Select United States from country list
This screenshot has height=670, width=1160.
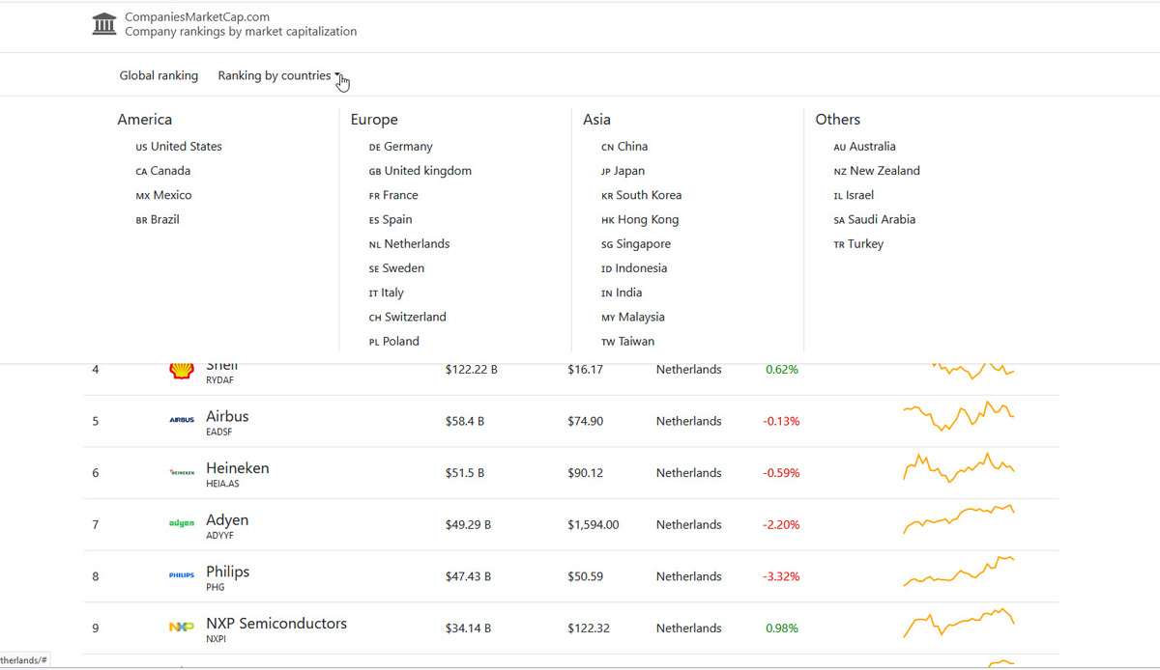pyautogui.click(x=179, y=147)
